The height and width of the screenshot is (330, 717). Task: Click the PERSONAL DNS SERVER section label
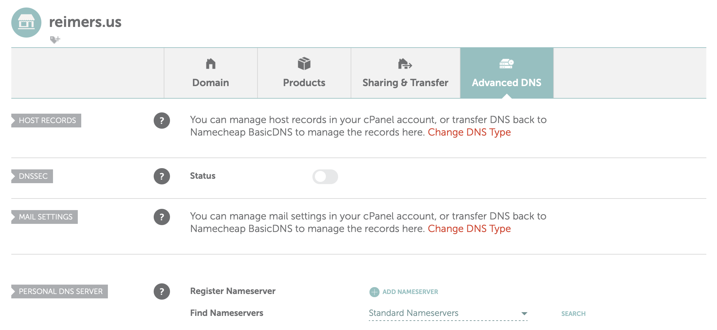pyautogui.click(x=60, y=291)
